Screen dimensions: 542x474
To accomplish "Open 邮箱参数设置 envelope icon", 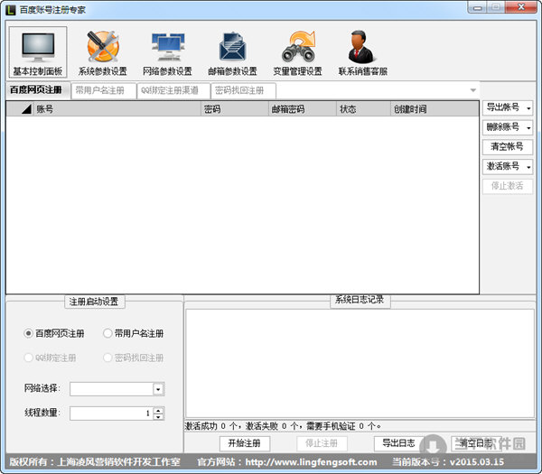I will click(x=233, y=51).
